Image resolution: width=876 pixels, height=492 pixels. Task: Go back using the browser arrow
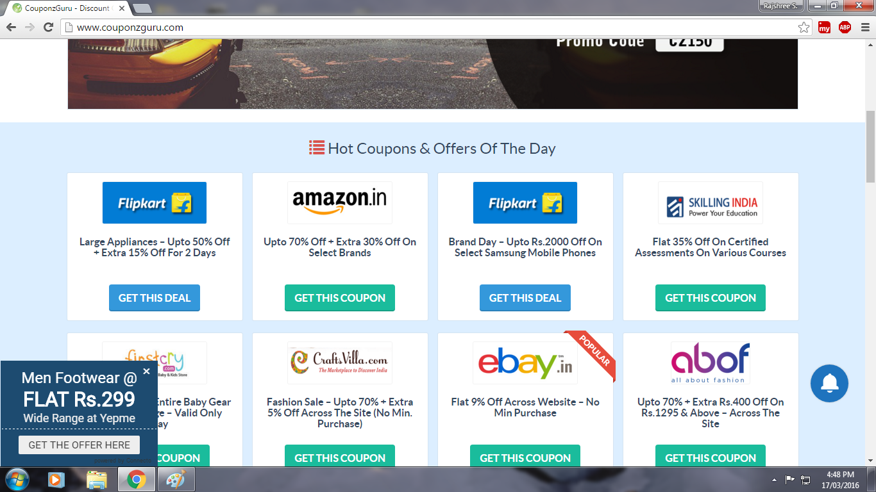point(11,28)
